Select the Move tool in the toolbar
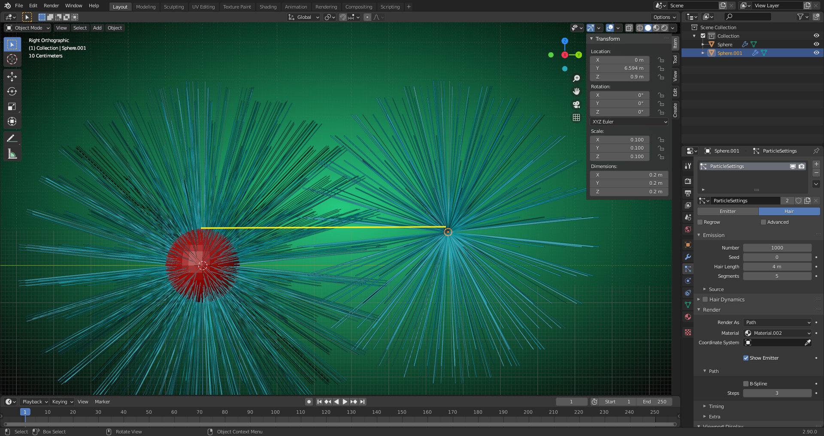 pos(12,76)
